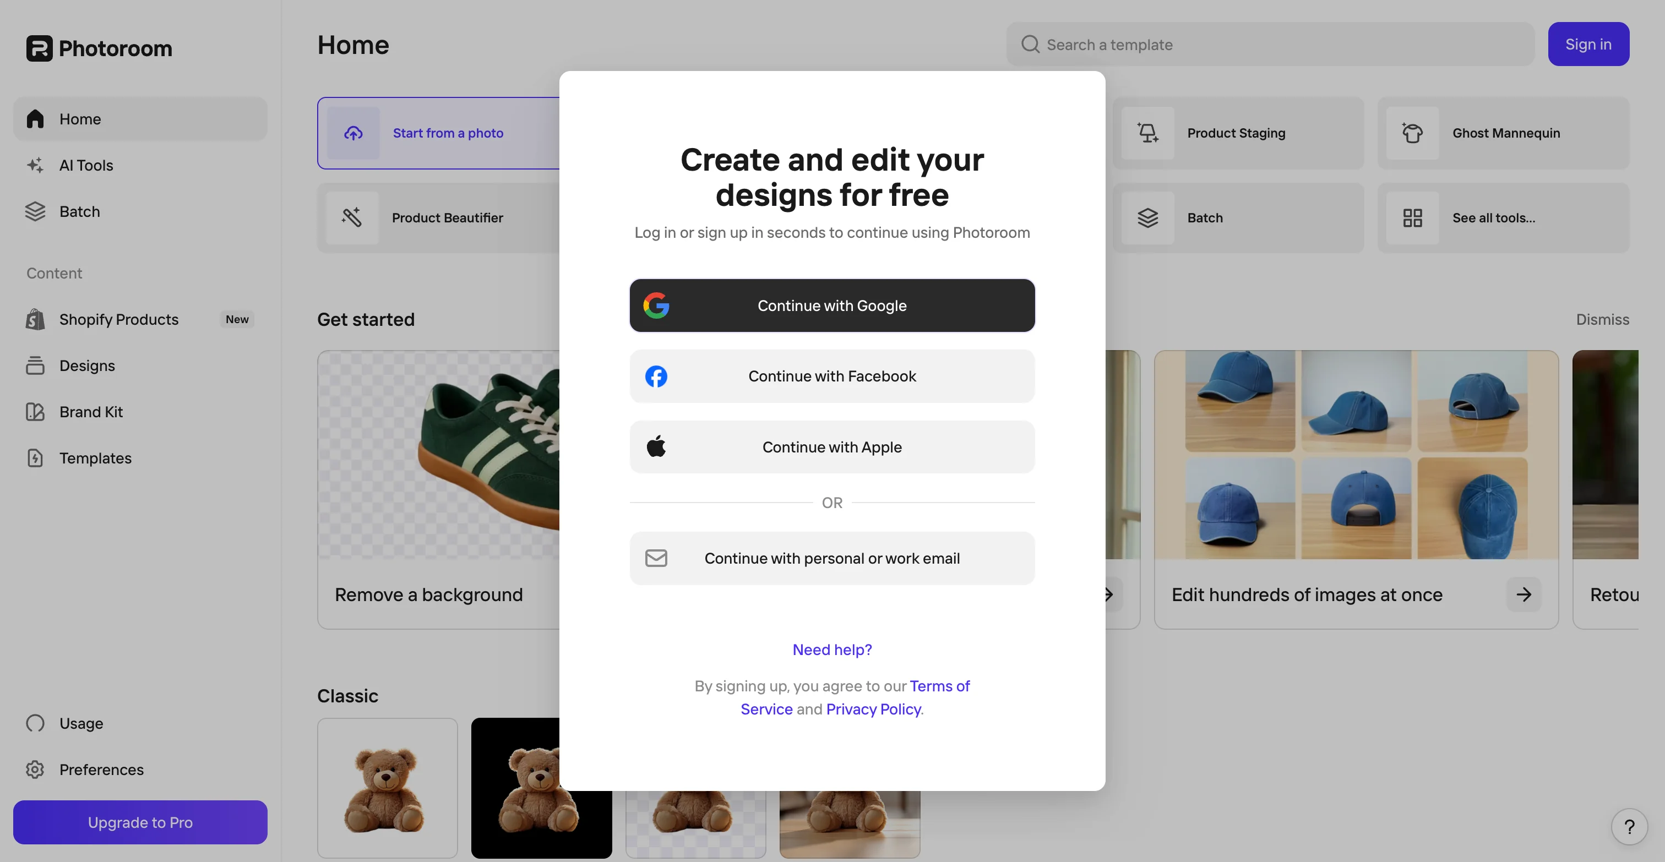Click the Preferences gear icon
The image size is (1665, 862).
pos(35,770)
